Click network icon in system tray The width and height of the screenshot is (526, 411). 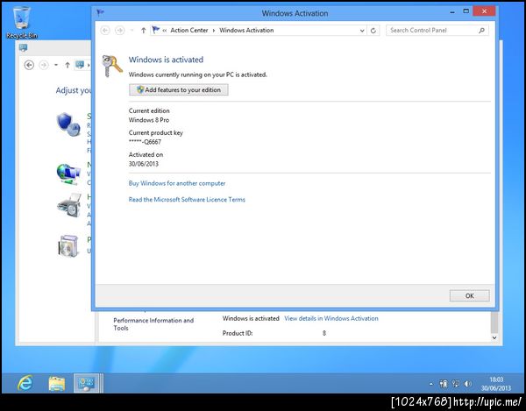click(x=456, y=384)
